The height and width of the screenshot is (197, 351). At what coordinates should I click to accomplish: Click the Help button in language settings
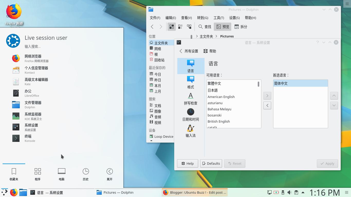pos(187,163)
